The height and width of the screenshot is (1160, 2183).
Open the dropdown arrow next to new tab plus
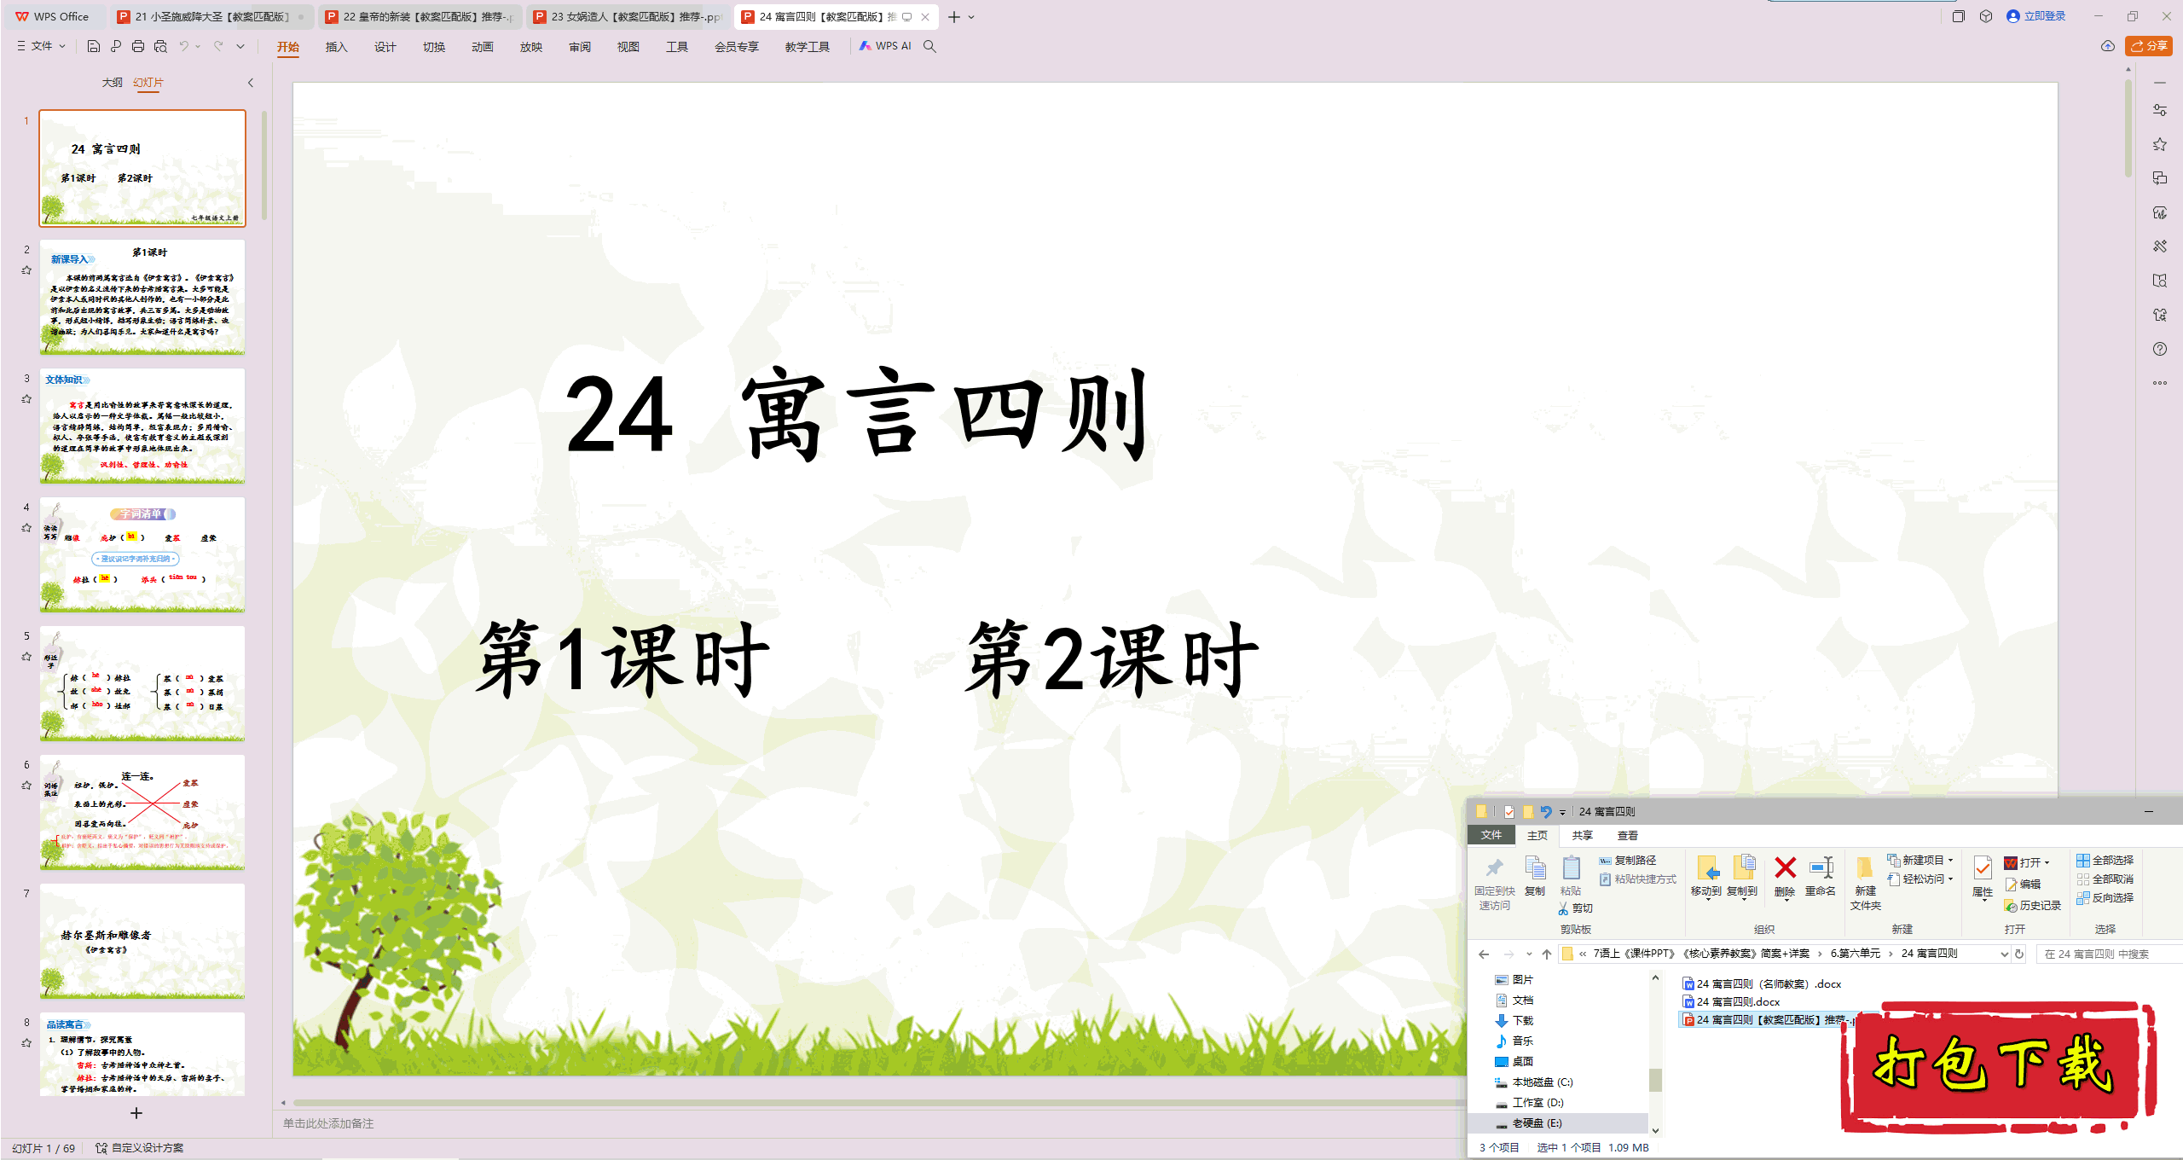971,17
